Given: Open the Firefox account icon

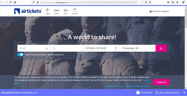Looking at the screenshot, I should coord(177,2).
